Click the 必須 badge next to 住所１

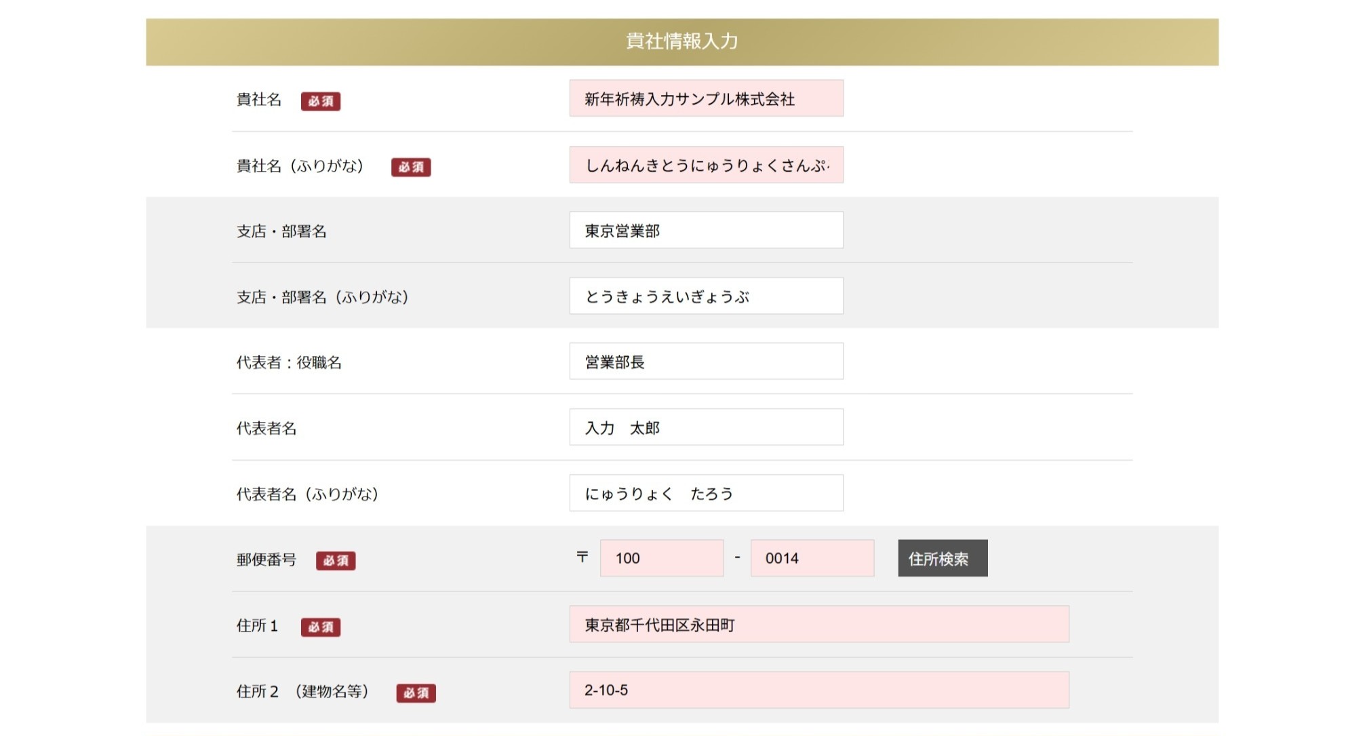(321, 627)
